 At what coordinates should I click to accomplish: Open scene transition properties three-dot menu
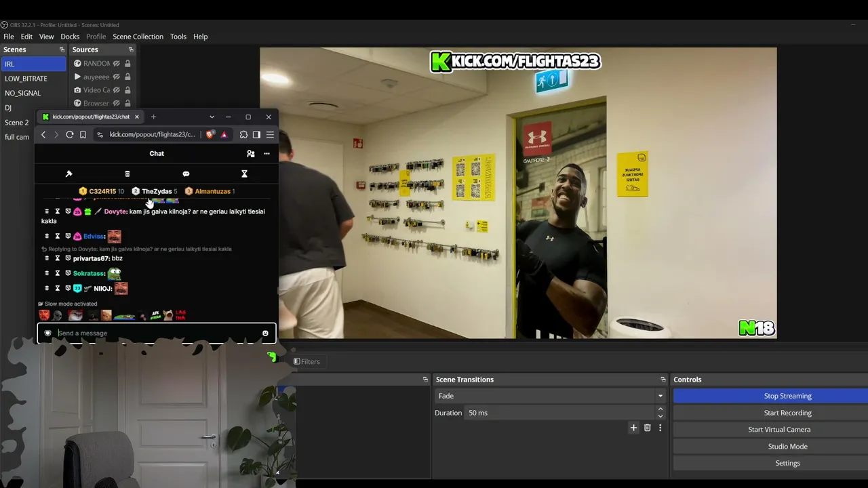point(660,428)
